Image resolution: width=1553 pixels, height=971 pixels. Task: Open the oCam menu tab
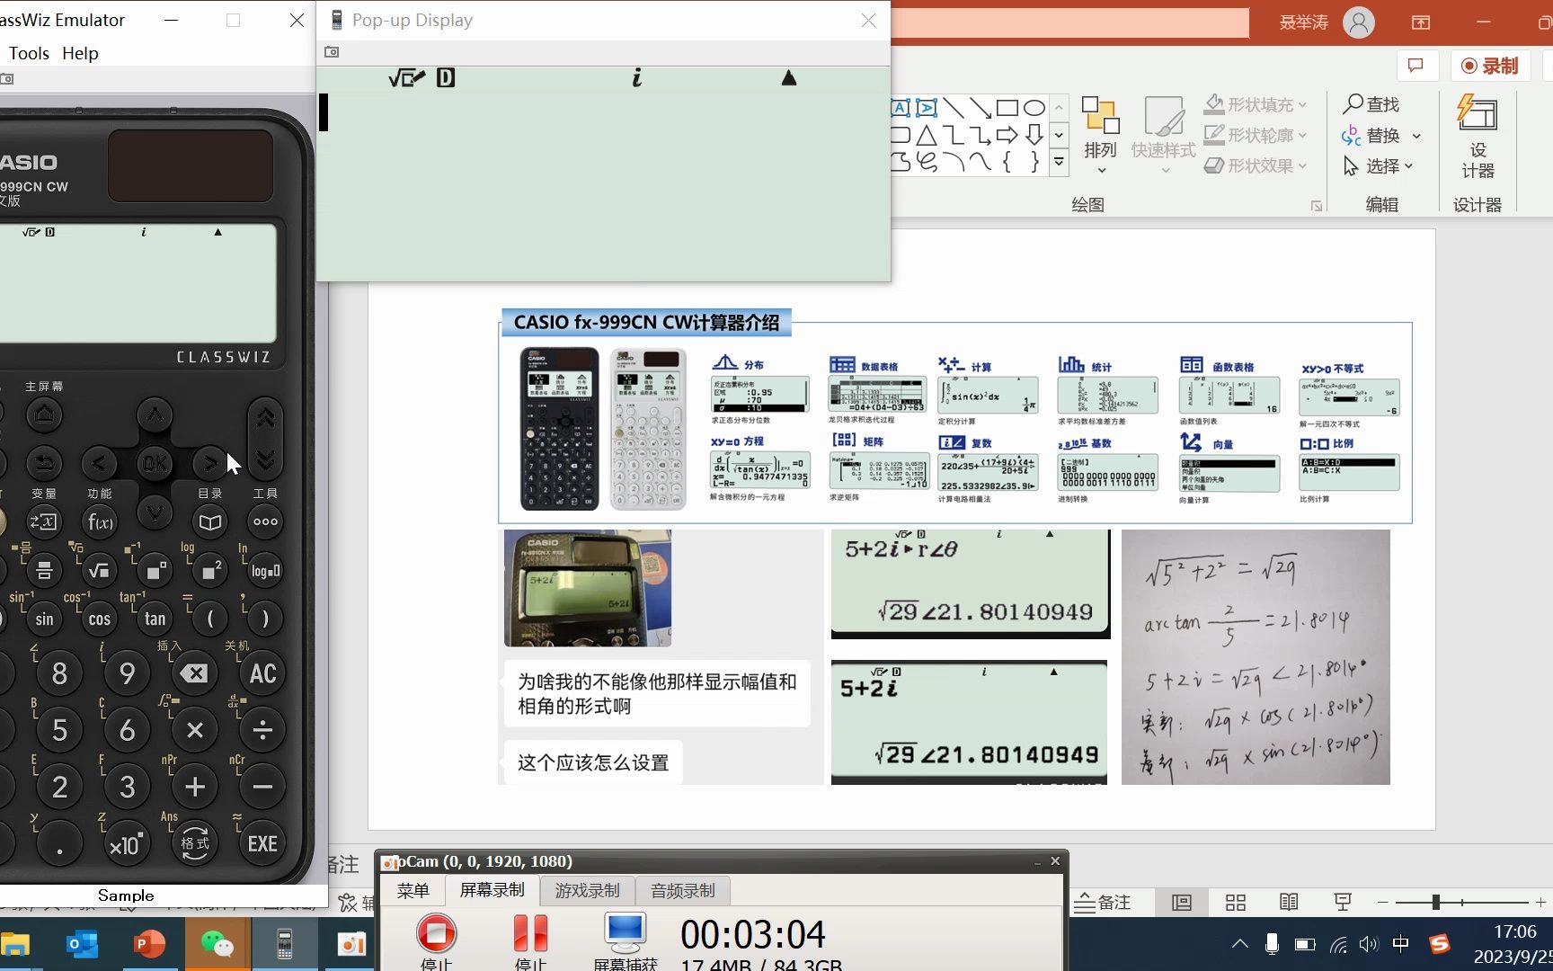[x=413, y=890]
